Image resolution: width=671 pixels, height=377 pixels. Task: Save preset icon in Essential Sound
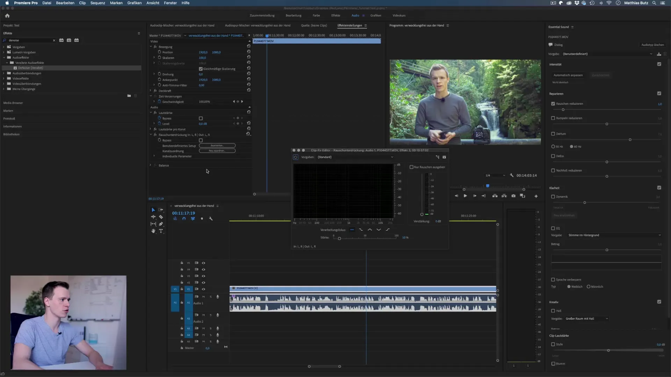tap(659, 54)
